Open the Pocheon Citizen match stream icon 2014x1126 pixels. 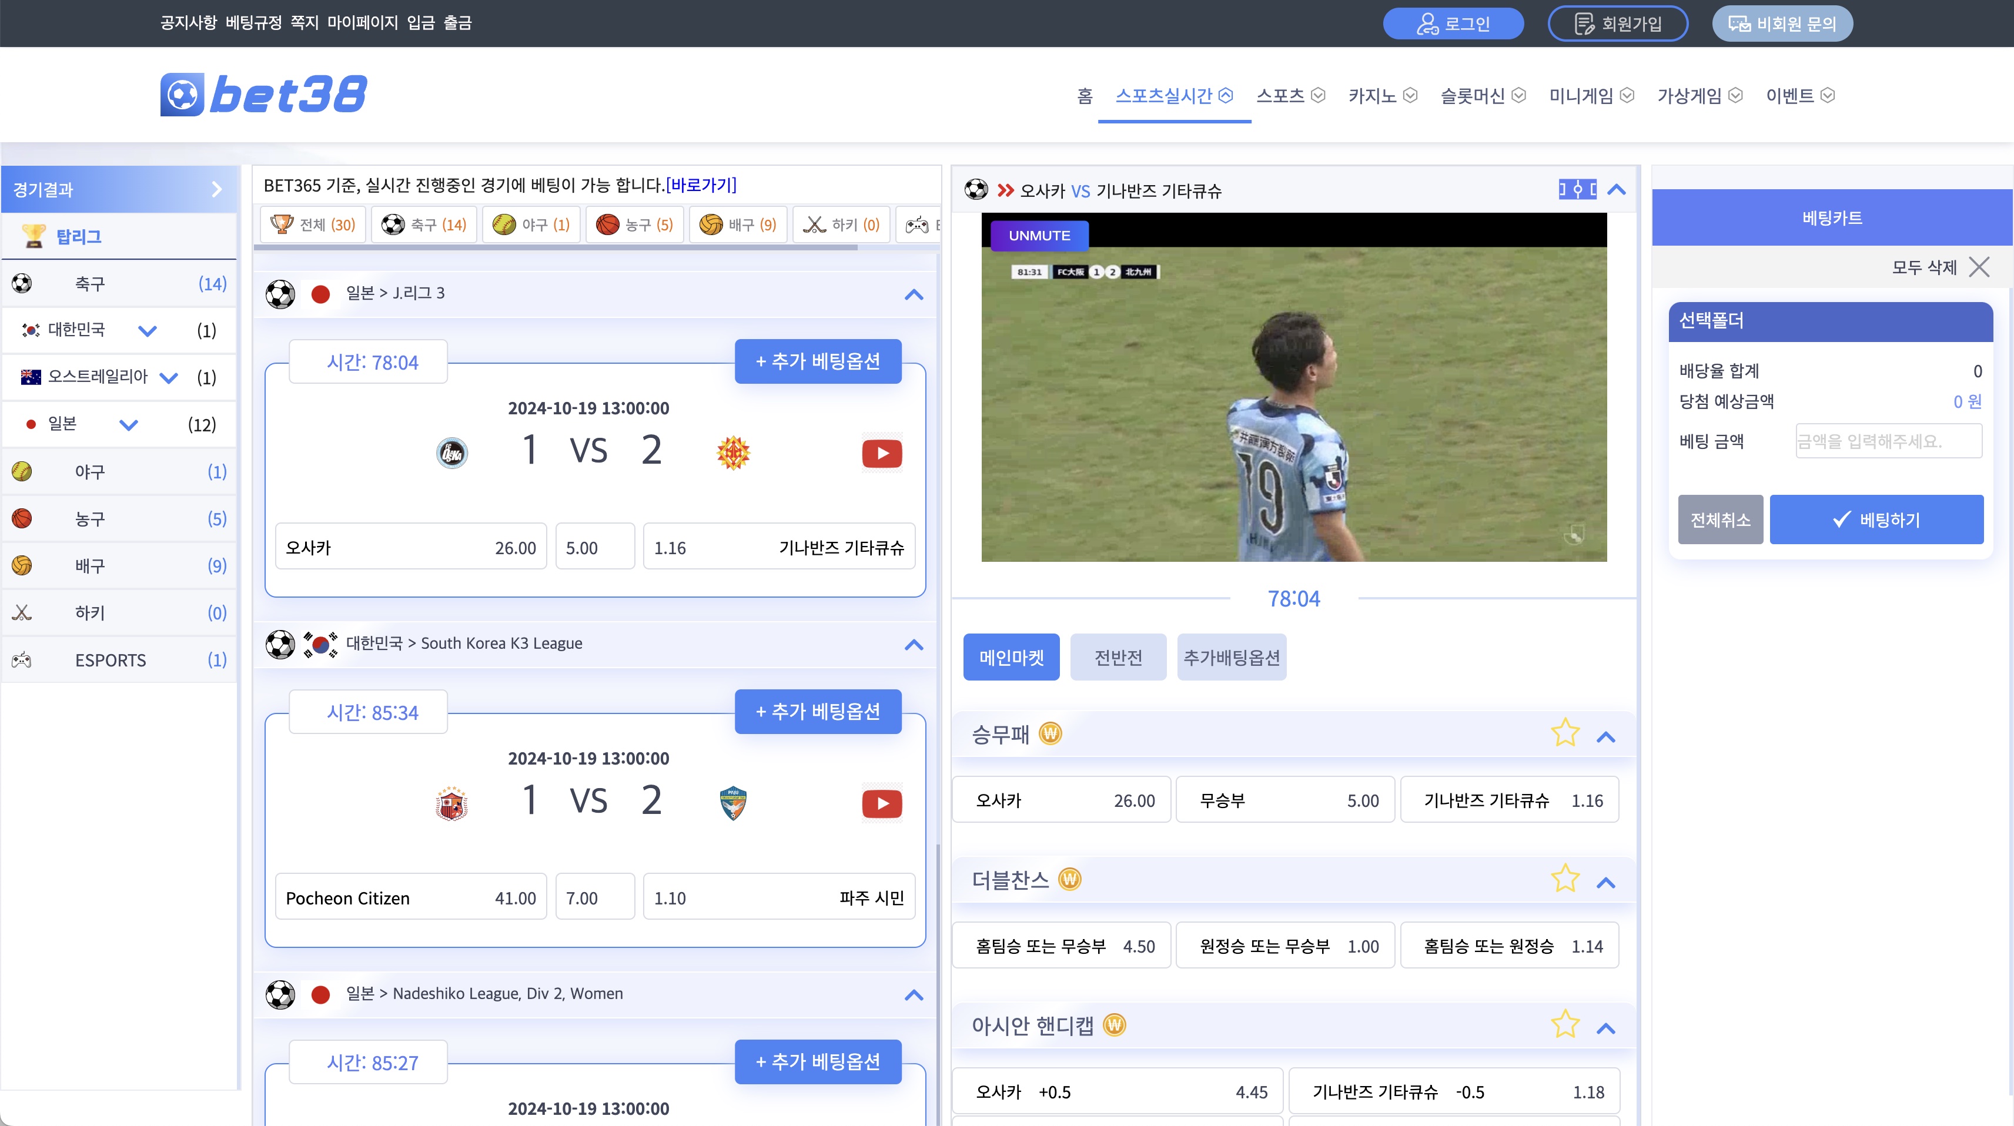[x=881, y=803]
